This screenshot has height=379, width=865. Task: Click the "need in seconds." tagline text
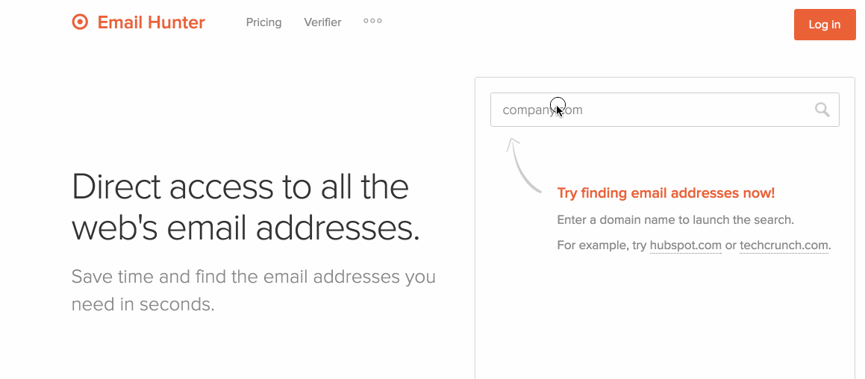point(143,304)
